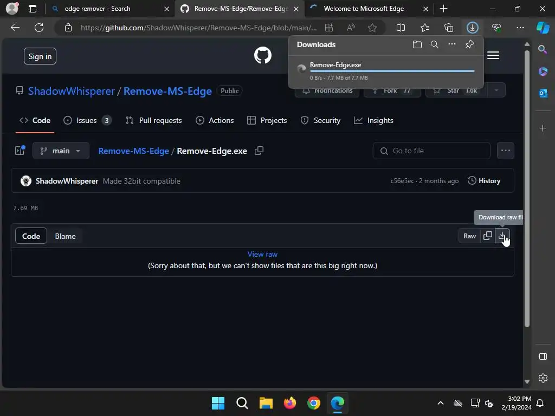Viewport: 555px width, 416px height.
Task: Open the Remove-MS-Edge repository title link
Action: coord(167,91)
